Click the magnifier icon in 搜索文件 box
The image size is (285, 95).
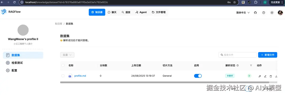coord(222,55)
